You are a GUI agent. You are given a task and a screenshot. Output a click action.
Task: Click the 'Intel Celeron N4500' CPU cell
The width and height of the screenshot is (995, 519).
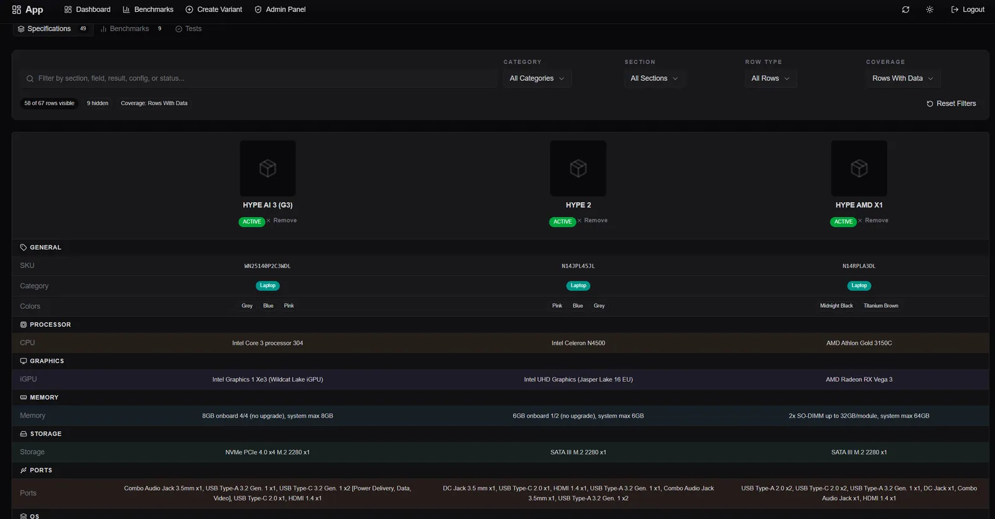point(578,343)
